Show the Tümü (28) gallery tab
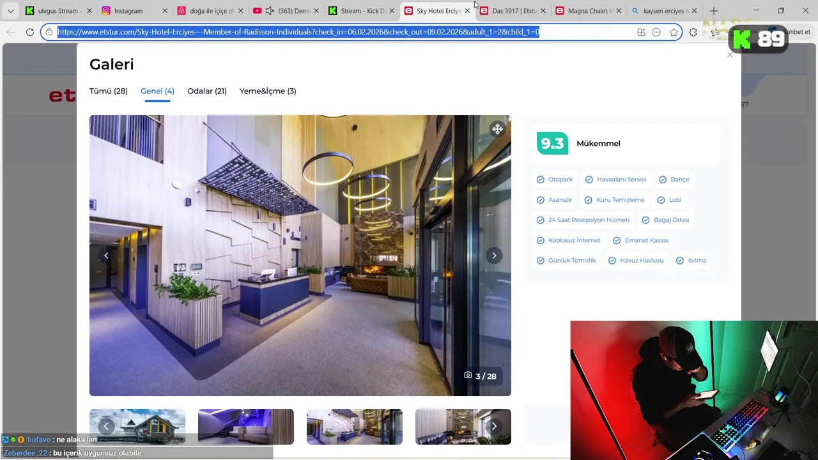This screenshot has height=460, width=818. (x=109, y=91)
